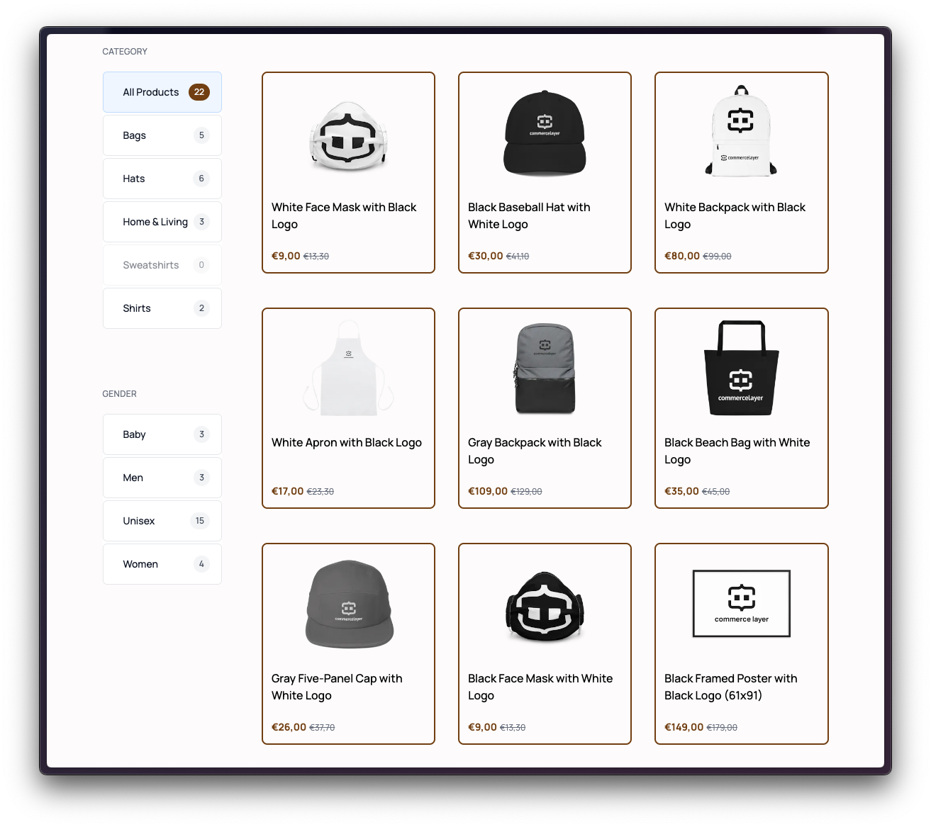
Task: Open the framed poster product image
Action: pyautogui.click(x=741, y=604)
